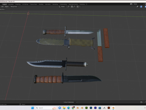Toggle X-ray mode icon at right edge
This screenshot has height=110, width=146.
point(145,7)
